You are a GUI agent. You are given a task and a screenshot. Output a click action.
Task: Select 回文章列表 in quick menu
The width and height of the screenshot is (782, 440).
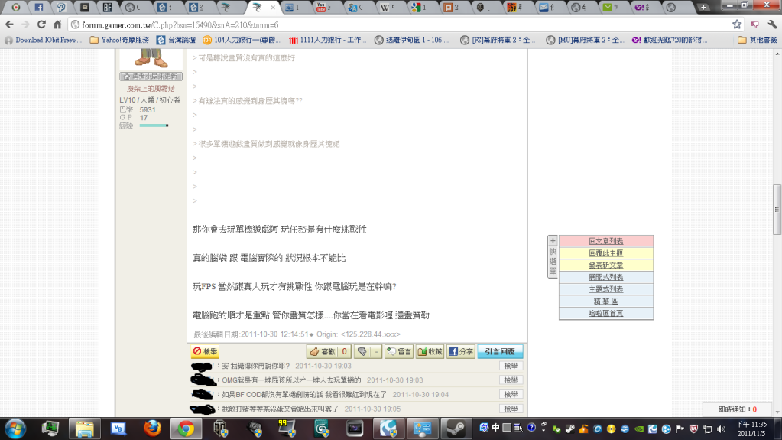point(605,241)
